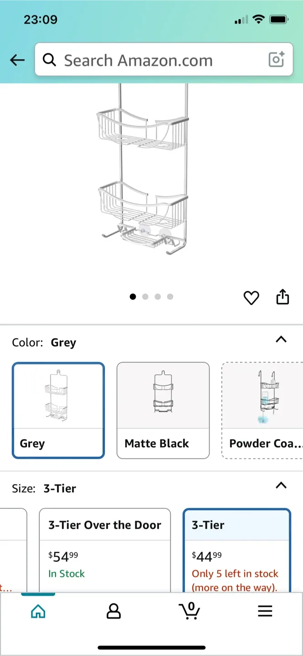
Task: Open the shopping cart icon
Action: click(189, 610)
